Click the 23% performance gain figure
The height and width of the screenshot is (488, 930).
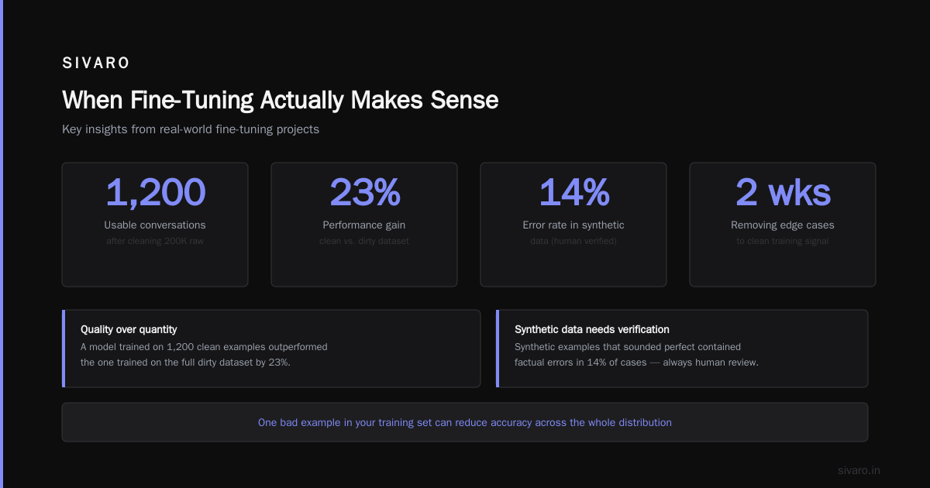pyautogui.click(x=364, y=193)
